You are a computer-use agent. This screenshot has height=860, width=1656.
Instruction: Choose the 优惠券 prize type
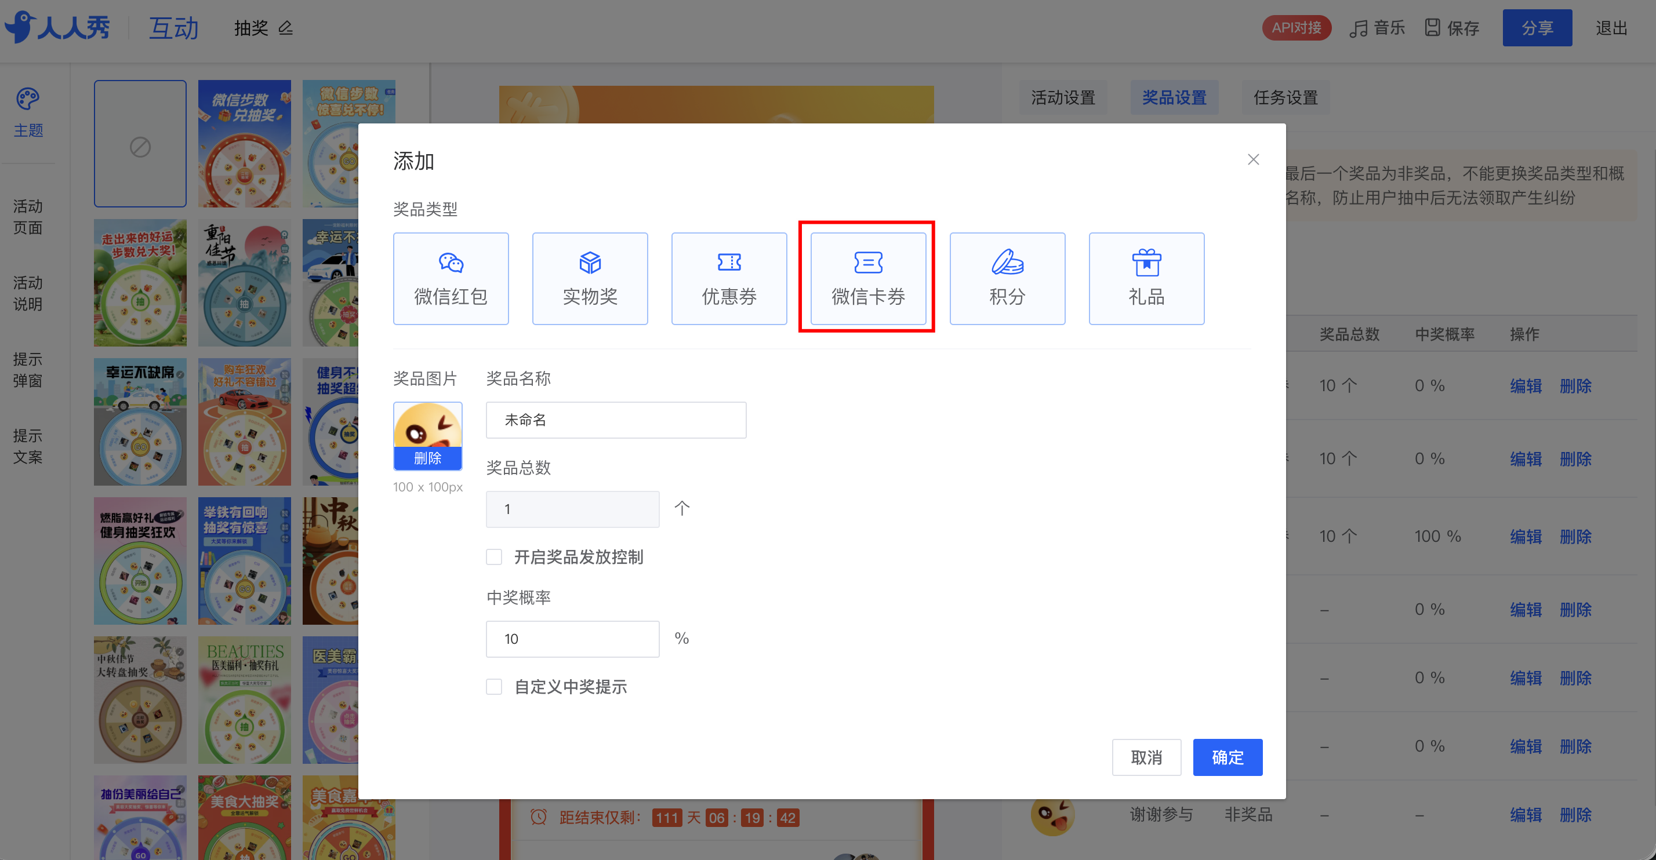click(x=729, y=278)
